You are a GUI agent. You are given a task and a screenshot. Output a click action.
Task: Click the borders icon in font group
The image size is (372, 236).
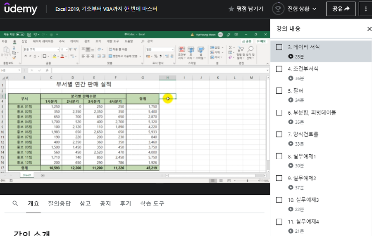[x=44, y=56]
